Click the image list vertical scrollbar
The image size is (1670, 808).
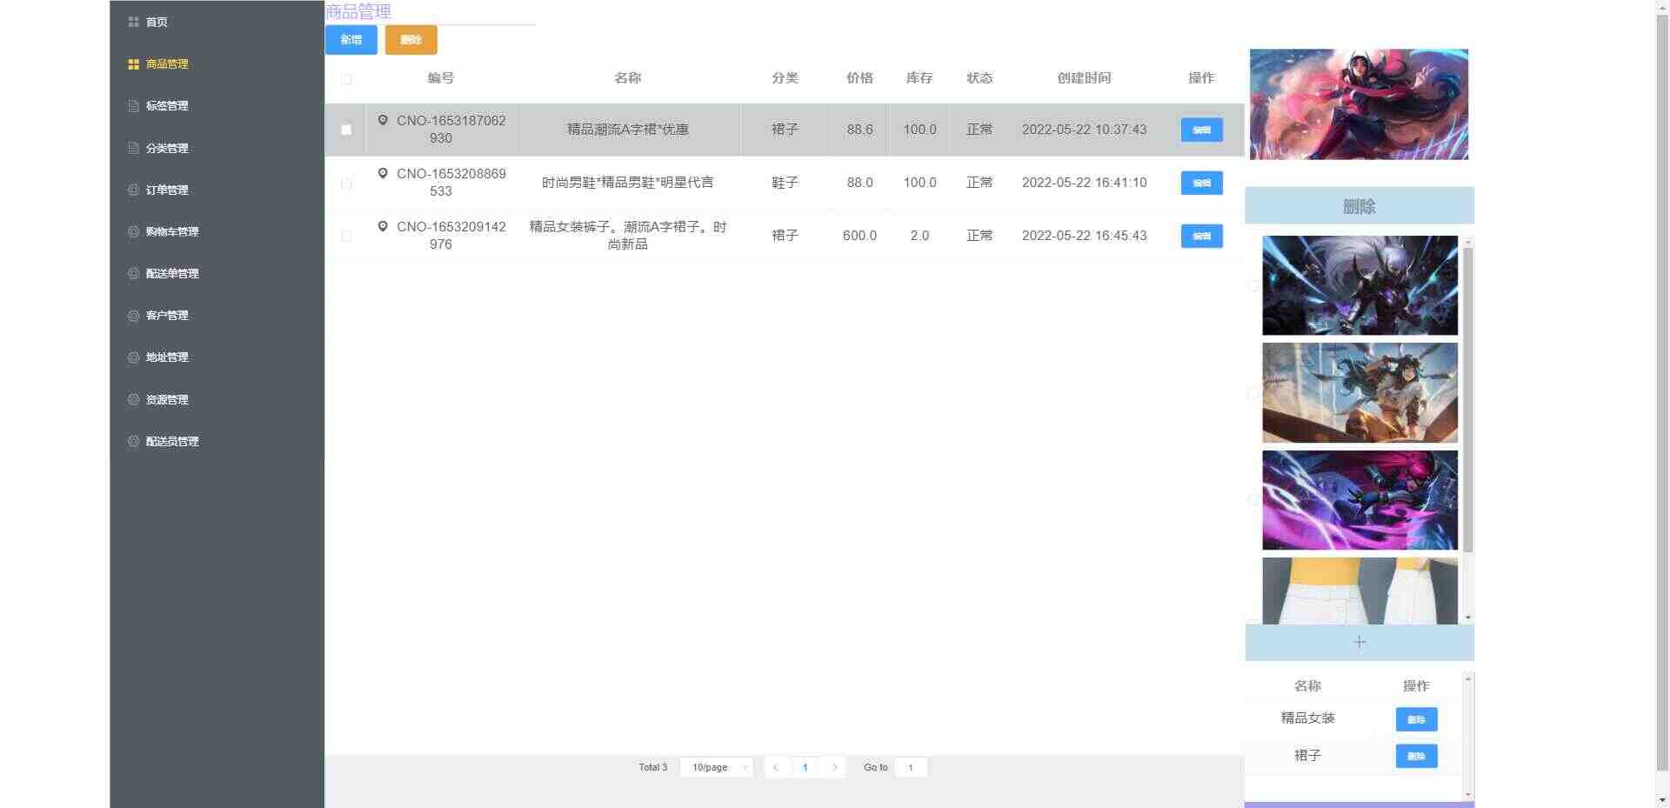click(1468, 400)
